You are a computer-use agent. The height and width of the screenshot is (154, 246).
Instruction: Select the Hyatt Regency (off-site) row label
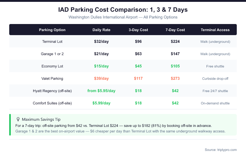pos(52,91)
